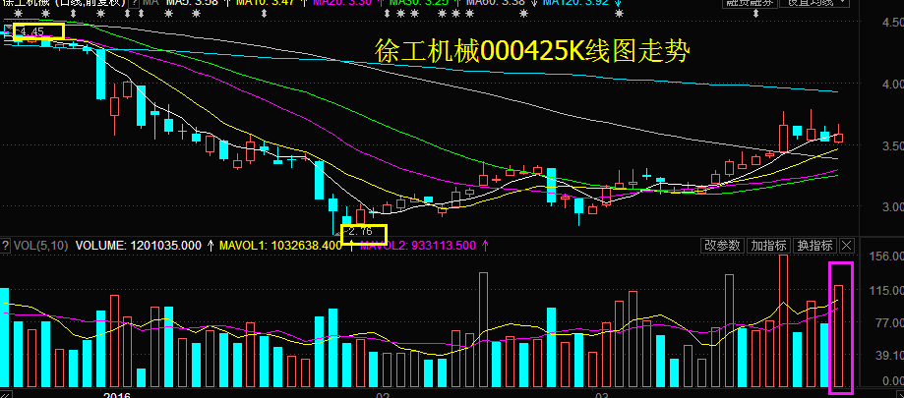Screen dimensions: 904x398
Task: Click the MAVOL2: 933113.500 readout
Action: (419, 246)
